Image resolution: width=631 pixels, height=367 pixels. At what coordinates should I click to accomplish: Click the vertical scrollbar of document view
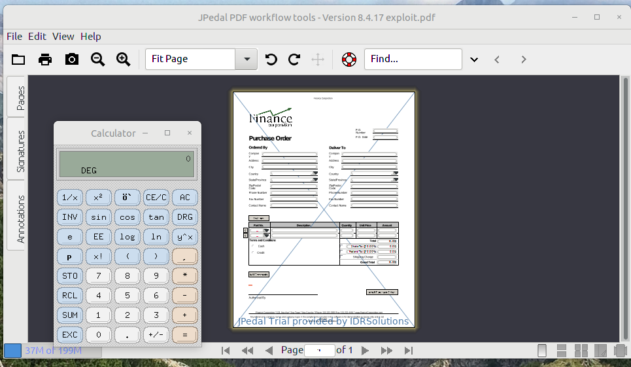[625, 209]
